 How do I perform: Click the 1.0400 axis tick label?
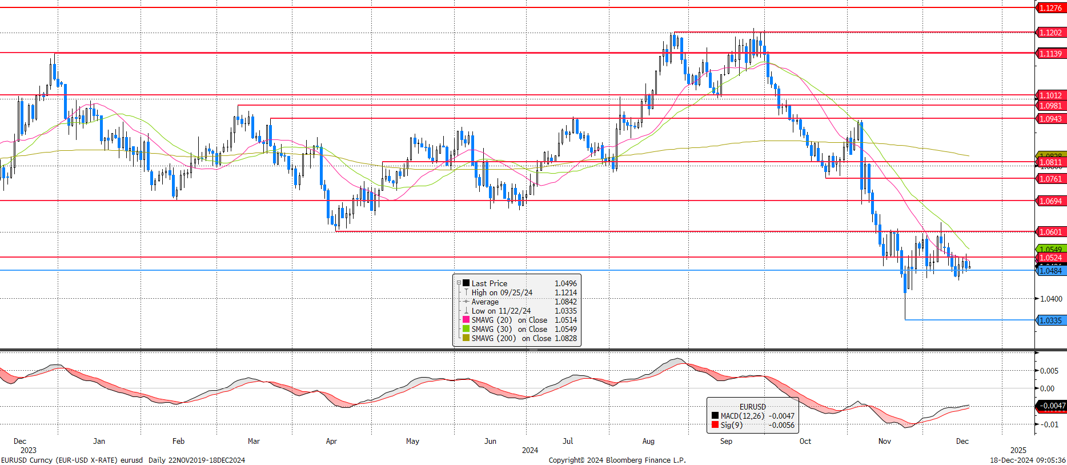click(x=1051, y=299)
